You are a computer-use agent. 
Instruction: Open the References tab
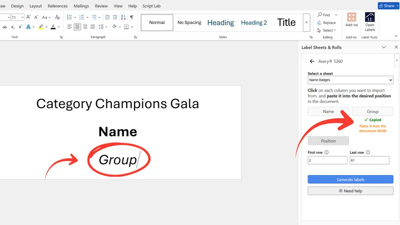(57, 6)
